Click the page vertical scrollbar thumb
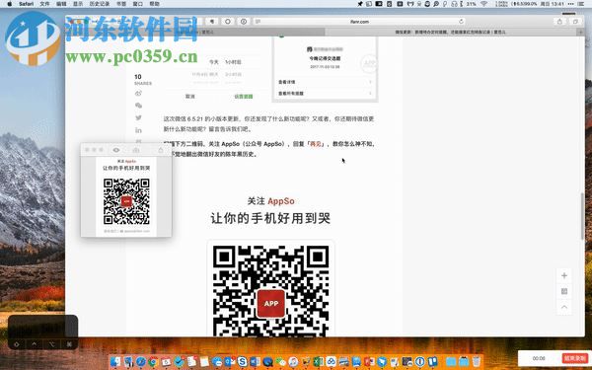Viewport: 592px width, 370px height. pyautogui.click(x=582, y=215)
